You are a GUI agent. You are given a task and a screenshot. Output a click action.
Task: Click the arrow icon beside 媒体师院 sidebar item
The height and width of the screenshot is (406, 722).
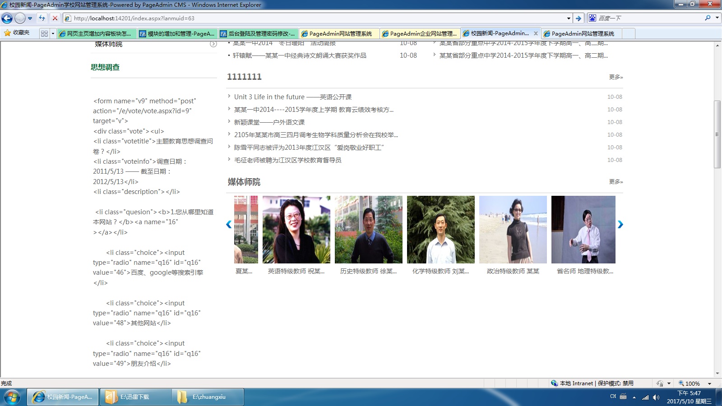click(x=213, y=44)
